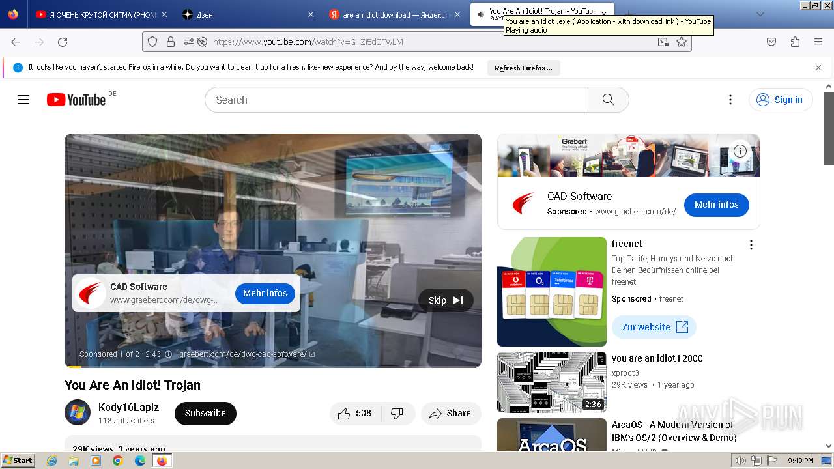Open permissions icon in address bar

[x=188, y=42]
